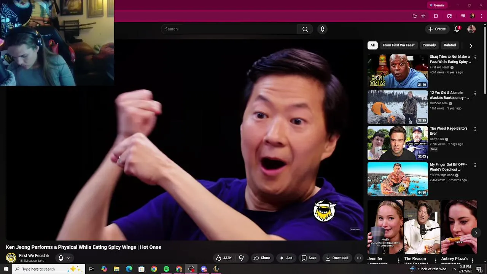This screenshot has width=487, height=274.
Task: Open File Explorer from the taskbar
Action: pos(117,269)
